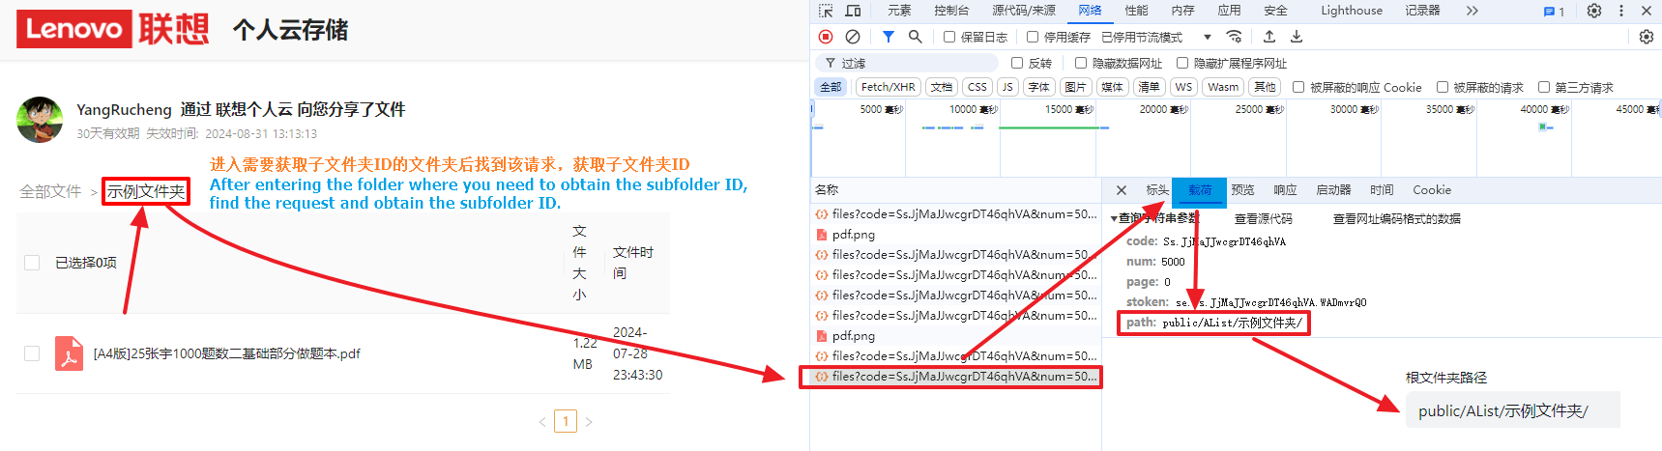Screen dimensions: 1662x451
Task: Open the throttling mode dropdown
Action: click(x=1207, y=37)
